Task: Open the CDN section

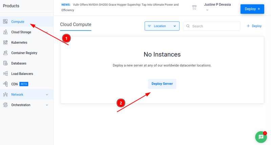Action: click(x=27, y=84)
